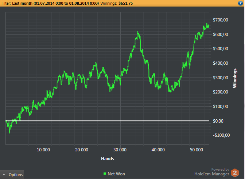This screenshot has width=245, height=179.
Task: Expand the Options panel
Action: click(12, 175)
